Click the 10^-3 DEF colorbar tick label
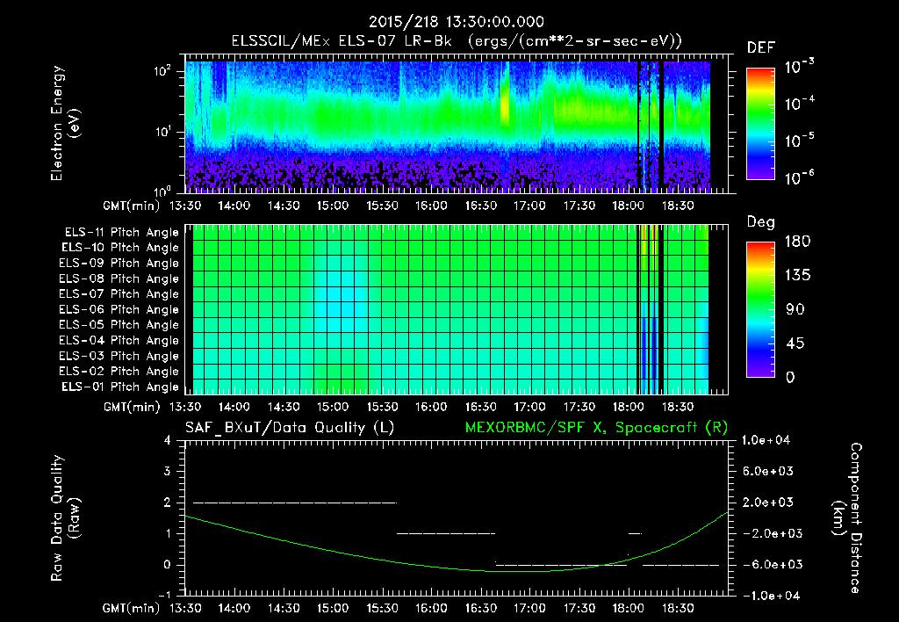The width and height of the screenshot is (899, 622). (800, 67)
